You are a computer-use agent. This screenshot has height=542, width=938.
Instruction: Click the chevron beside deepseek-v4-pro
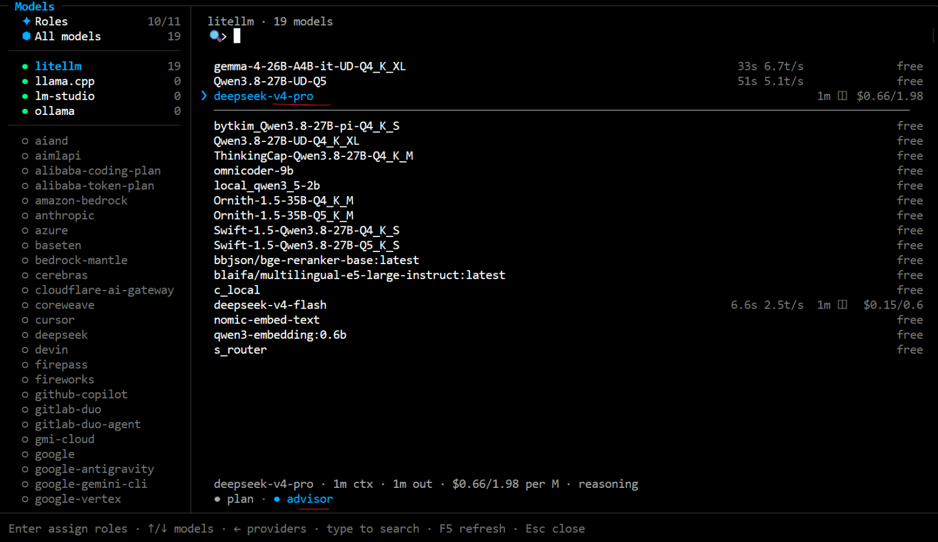click(204, 96)
